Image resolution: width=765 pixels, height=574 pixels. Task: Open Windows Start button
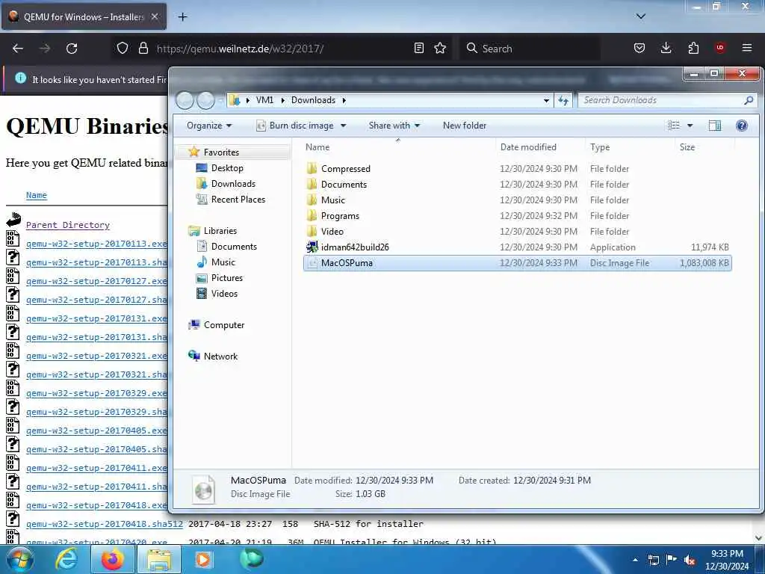[x=20, y=559]
